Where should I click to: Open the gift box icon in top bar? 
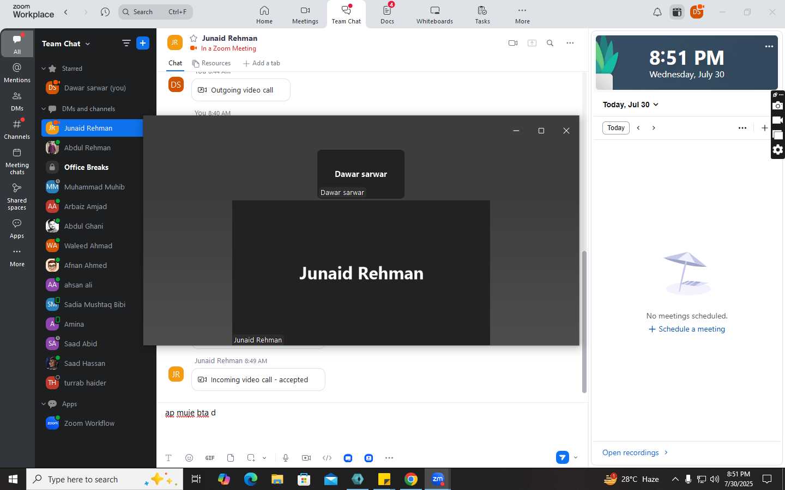tap(677, 12)
